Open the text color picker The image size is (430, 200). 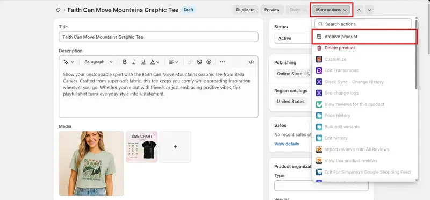(155, 62)
